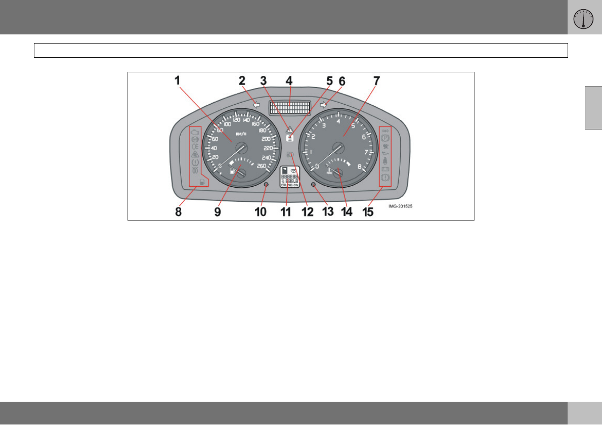Click the message display window at top center
This screenshot has width=602, height=425.
(290, 108)
